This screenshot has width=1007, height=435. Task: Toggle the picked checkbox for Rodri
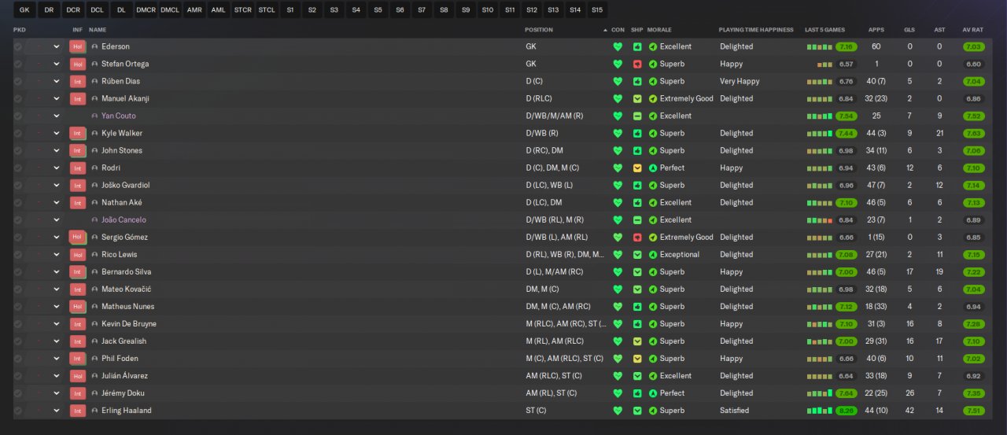pos(18,168)
